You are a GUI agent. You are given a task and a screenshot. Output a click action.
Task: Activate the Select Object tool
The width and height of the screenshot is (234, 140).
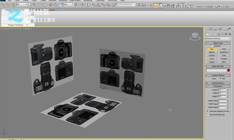30,5
